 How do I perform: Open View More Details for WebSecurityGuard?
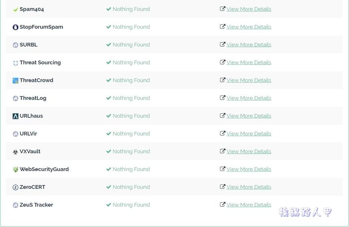click(x=249, y=169)
